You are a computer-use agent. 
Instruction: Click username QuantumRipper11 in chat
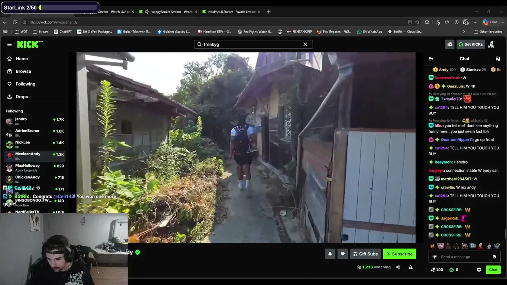coord(457,140)
